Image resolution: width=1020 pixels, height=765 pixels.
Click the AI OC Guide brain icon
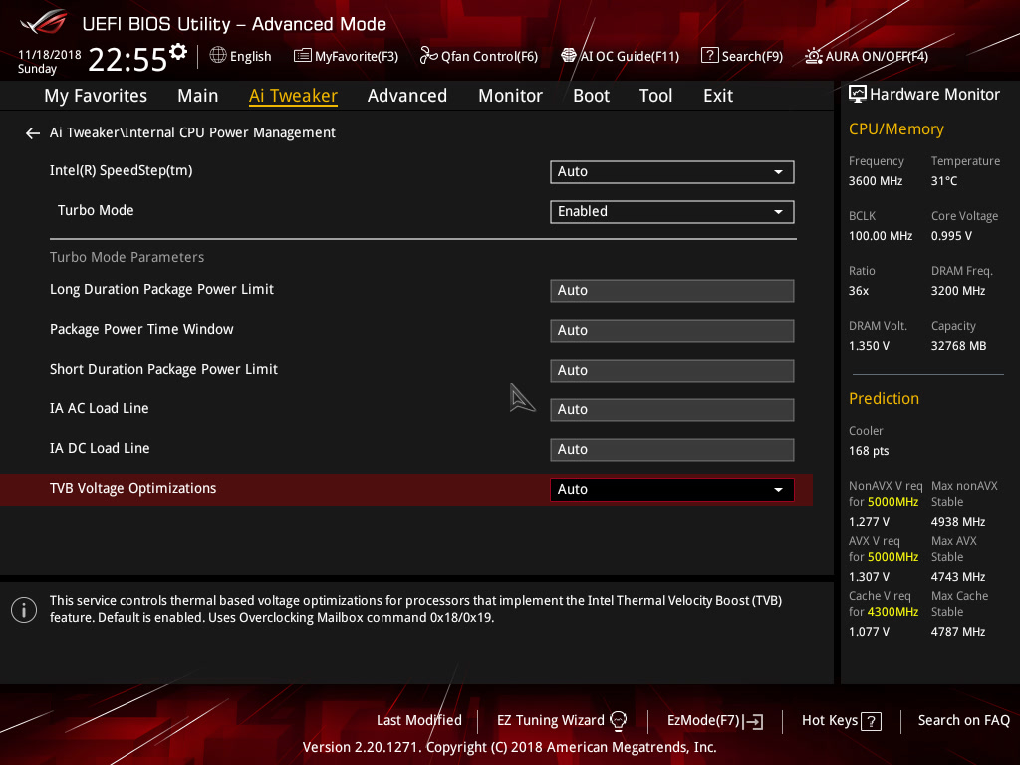tap(569, 56)
